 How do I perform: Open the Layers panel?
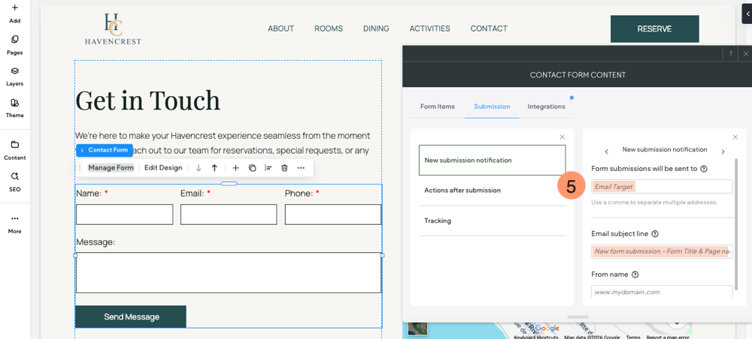(14, 76)
